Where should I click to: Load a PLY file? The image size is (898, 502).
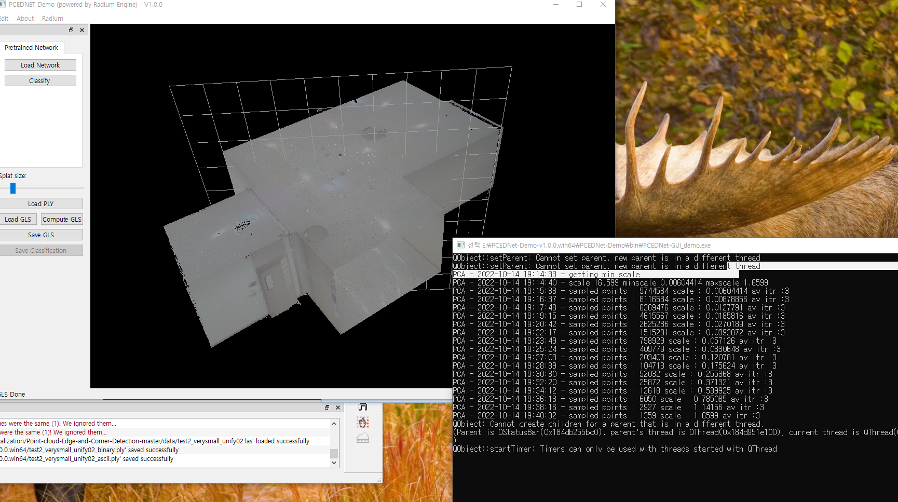42,203
